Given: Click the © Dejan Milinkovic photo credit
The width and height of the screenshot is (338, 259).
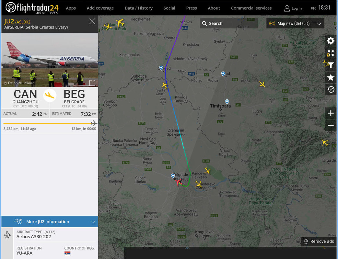Looking at the screenshot, I should [19, 83].
